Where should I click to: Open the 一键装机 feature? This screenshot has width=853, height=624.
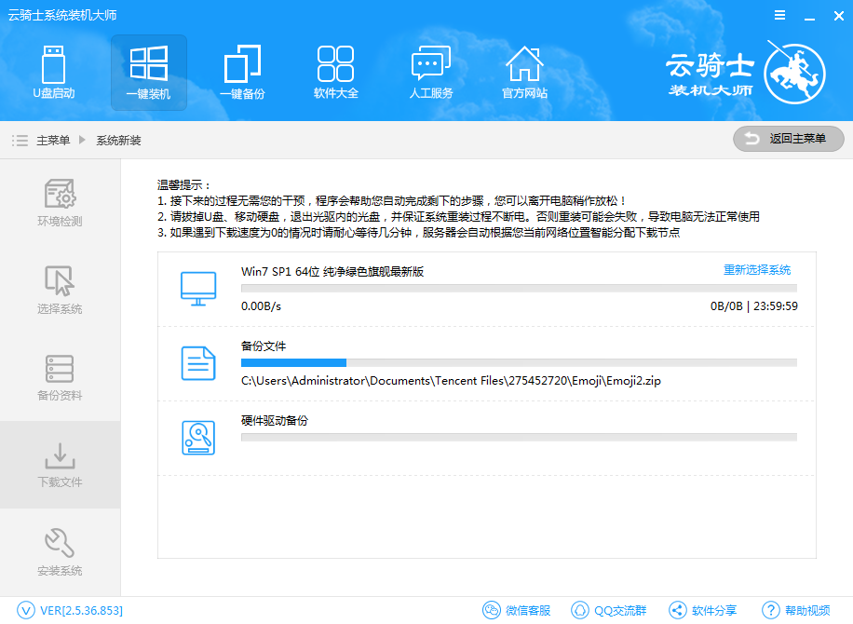pyautogui.click(x=148, y=73)
